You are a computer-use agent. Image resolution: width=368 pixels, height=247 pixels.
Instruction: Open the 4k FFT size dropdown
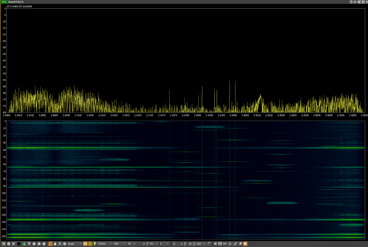click(132, 243)
